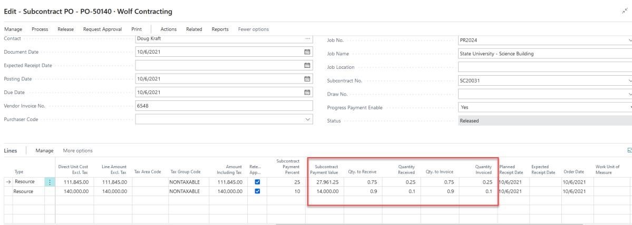Image resolution: width=632 pixels, height=225 pixels.
Task: Expand the Draw No. dropdown
Action: click(630, 94)
